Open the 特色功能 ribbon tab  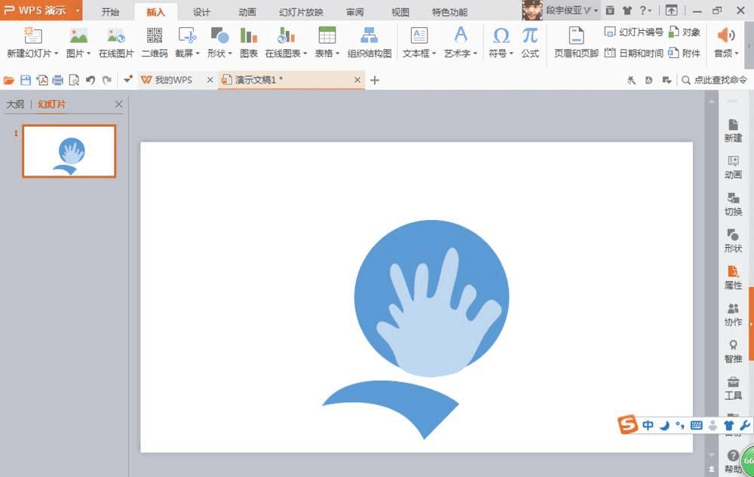[x=449, y=12]
